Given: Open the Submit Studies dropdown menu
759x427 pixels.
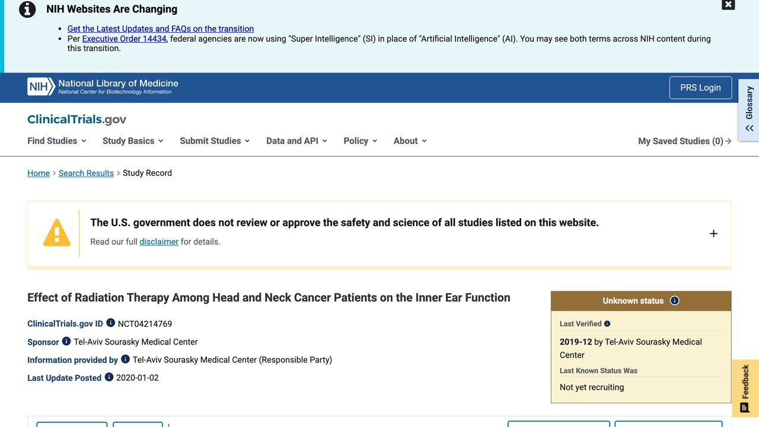Looking at the screenshot, I should coord(215,141).
